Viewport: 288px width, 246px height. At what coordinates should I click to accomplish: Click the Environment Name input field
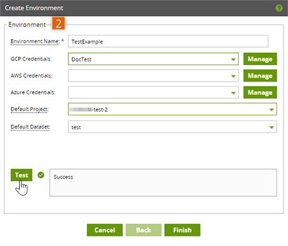(x=168, y=41)
